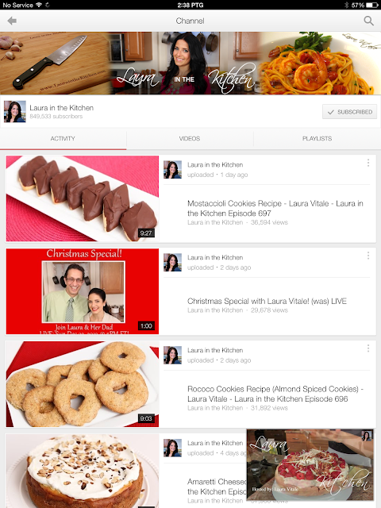Tap the 31,892 views text

click(x=269, y=408)
